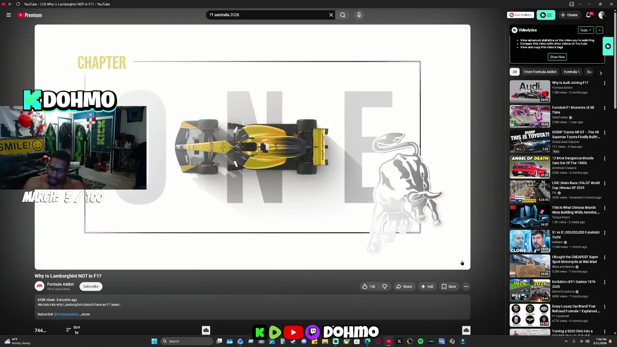Open Sort by comments dropdown
617x347 pixels.
tap(73, 330)
